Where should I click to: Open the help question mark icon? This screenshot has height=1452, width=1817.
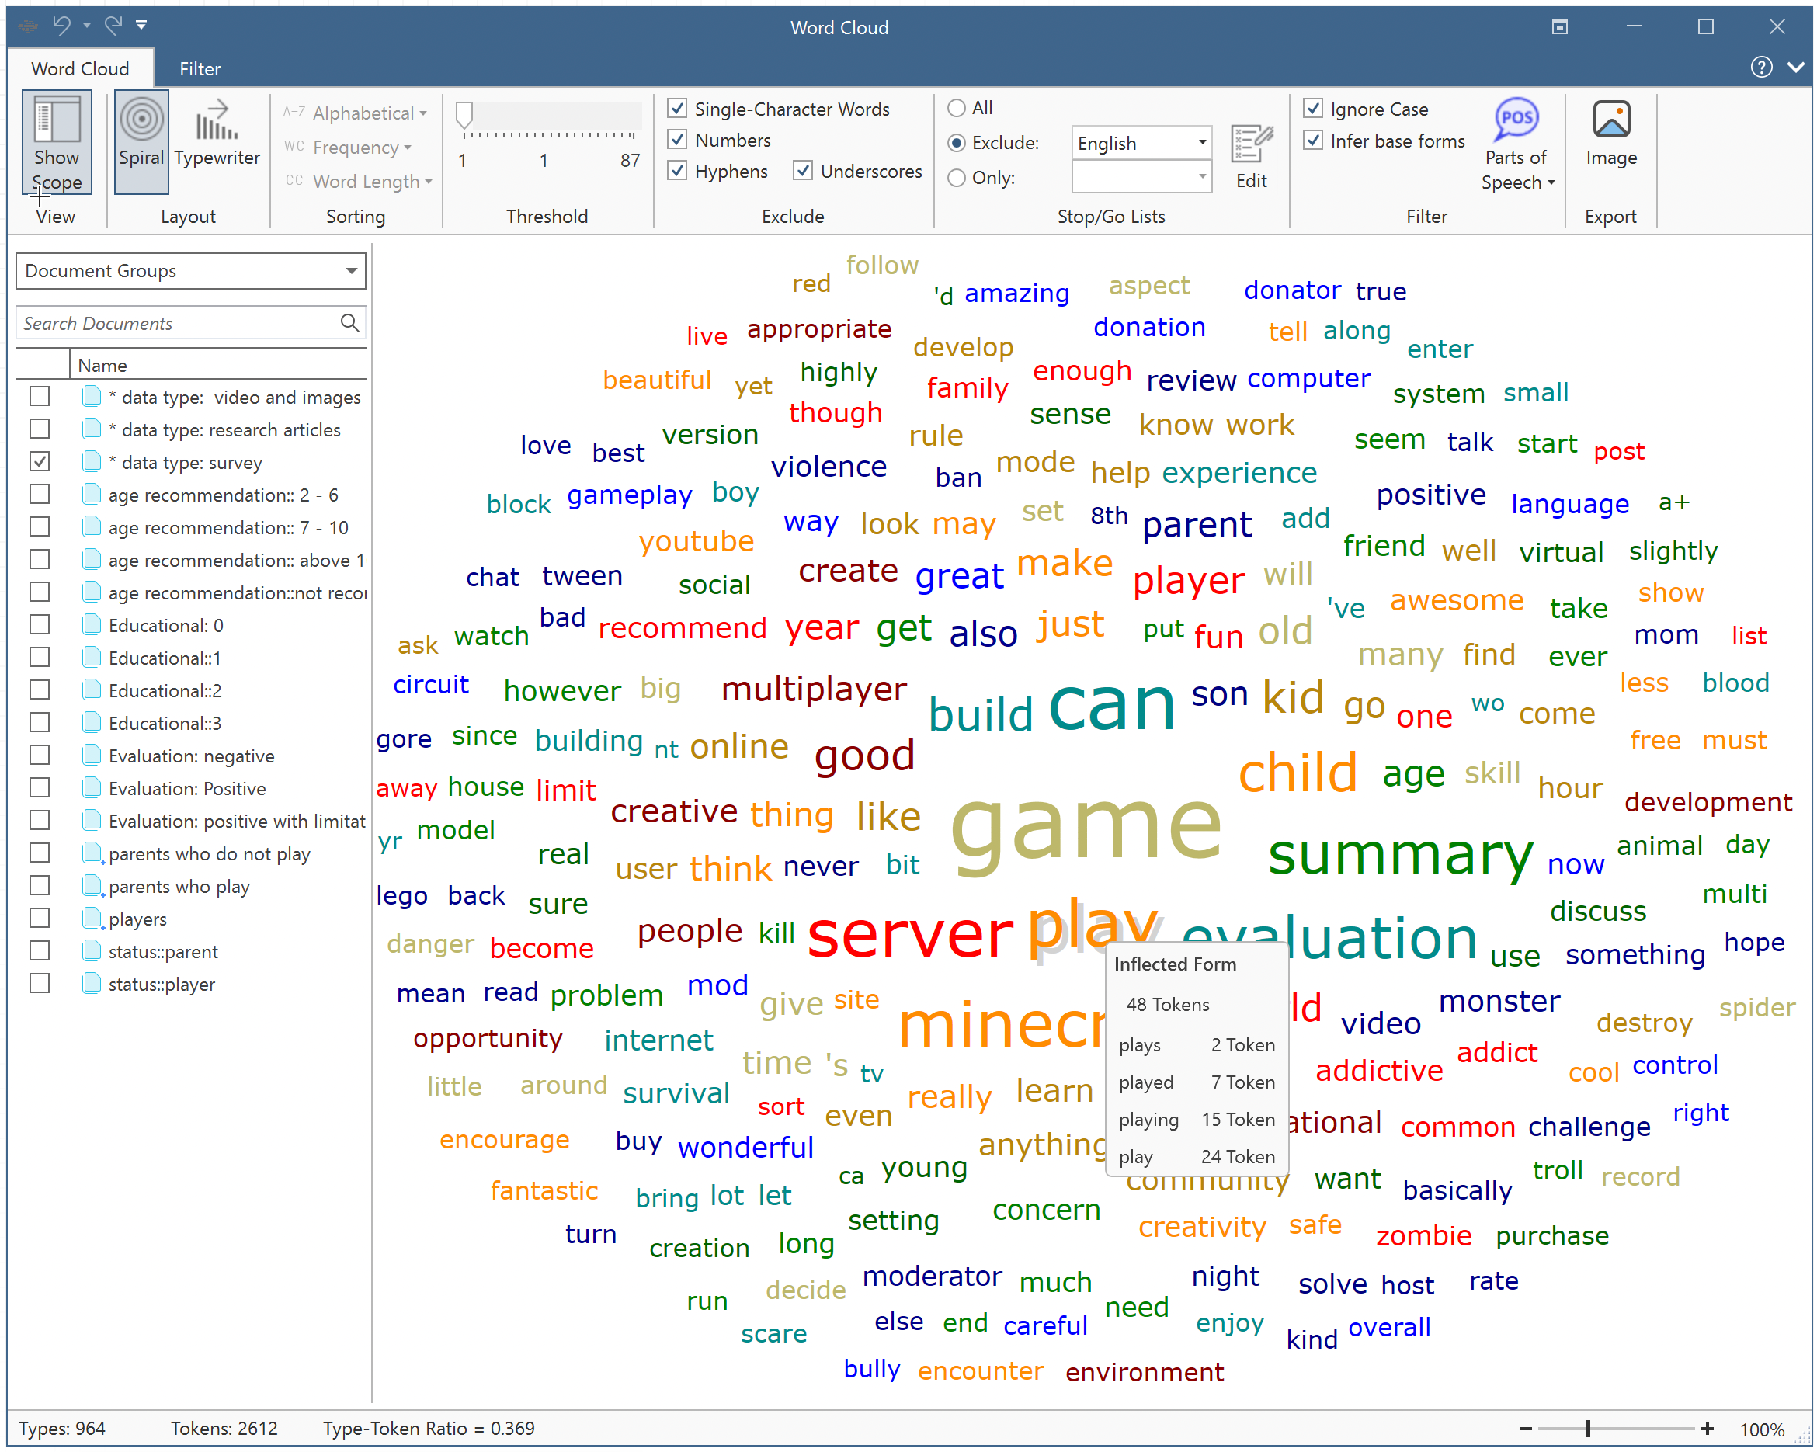pyautogui.click(x=1760, y=68)
